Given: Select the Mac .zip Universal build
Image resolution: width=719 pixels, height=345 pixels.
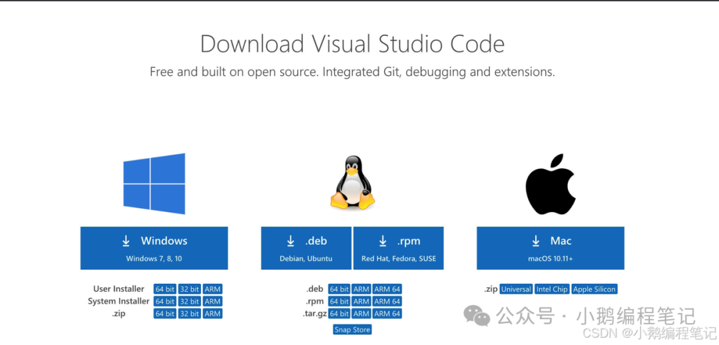Looking at the screenshot, I should click(516, 289).
